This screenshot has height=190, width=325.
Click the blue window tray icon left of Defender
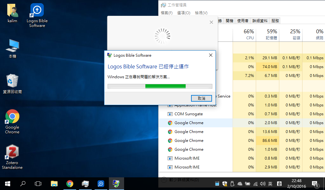[x=217, y=184]
